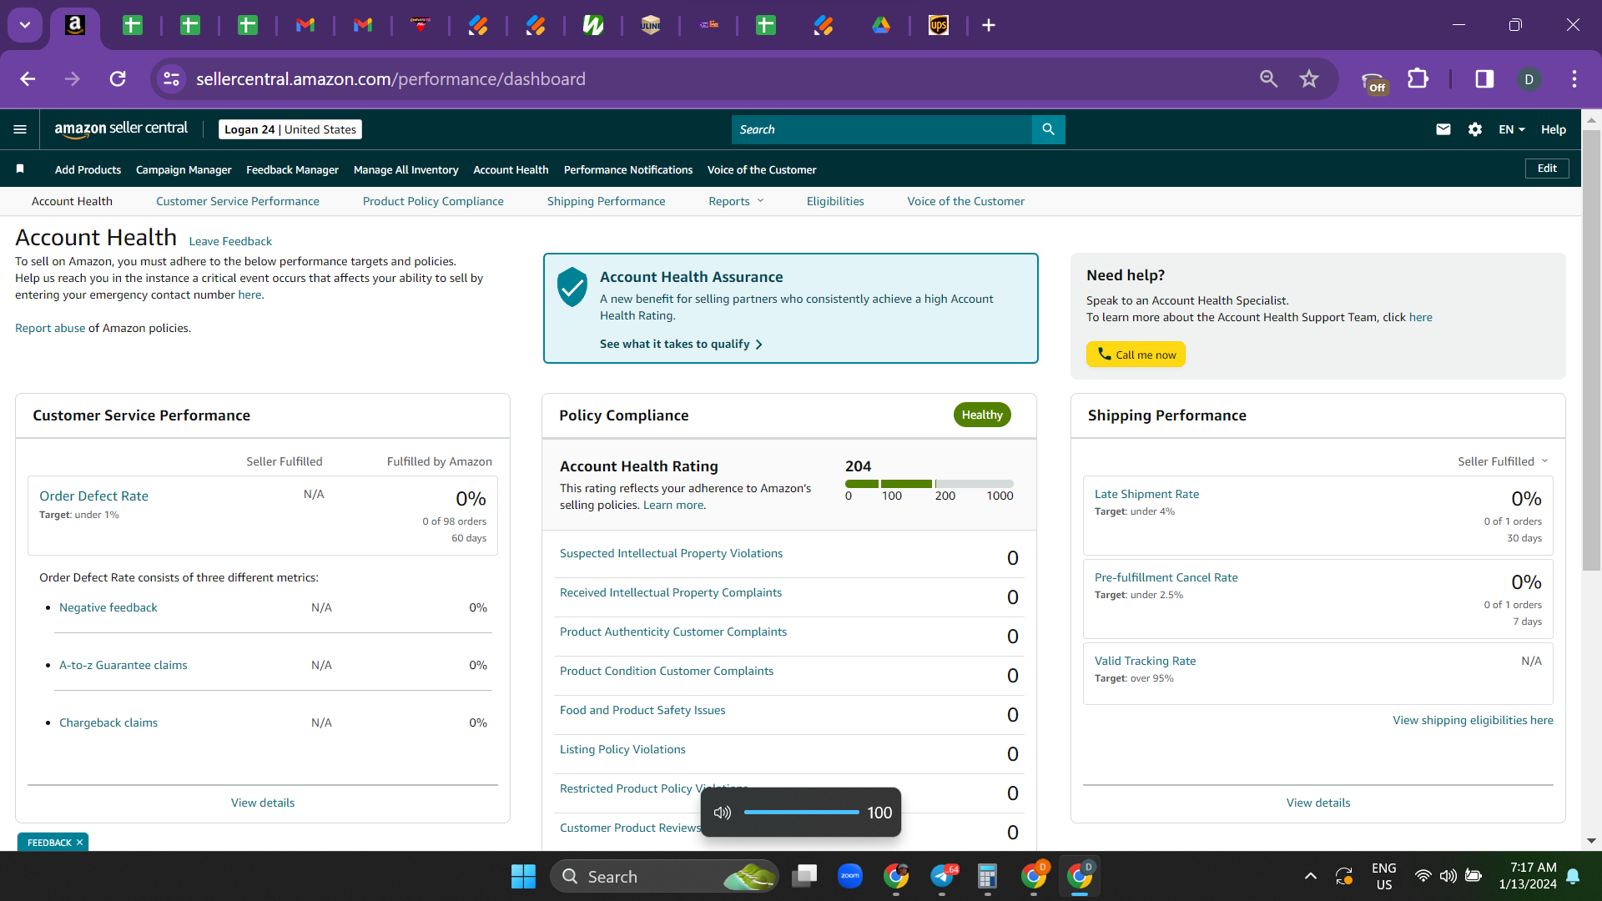Switch to the Google Drive tab

881,25
